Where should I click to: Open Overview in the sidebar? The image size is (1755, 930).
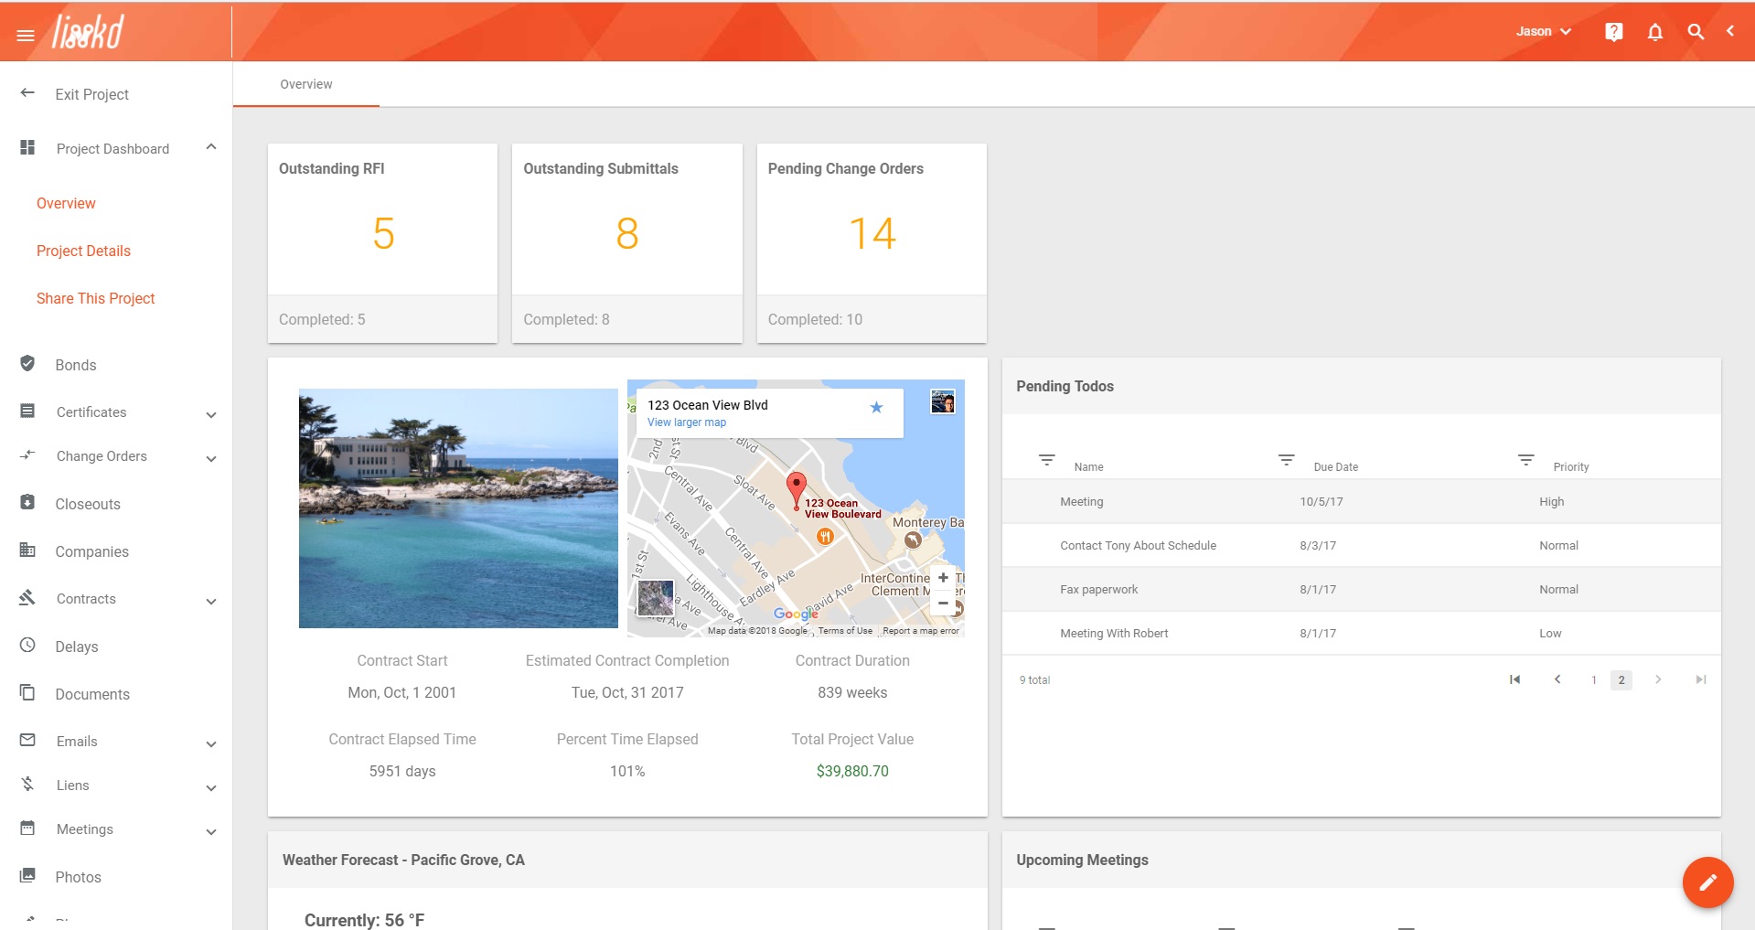click(x=66, y=203)
